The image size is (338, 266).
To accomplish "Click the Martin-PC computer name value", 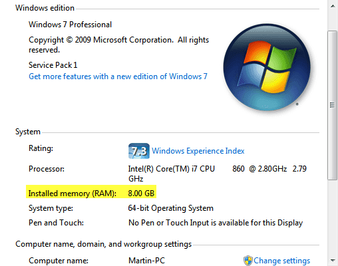I will point(146,261).
